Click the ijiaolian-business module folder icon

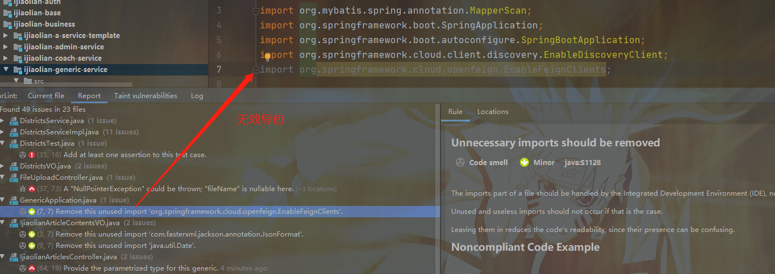7,24
